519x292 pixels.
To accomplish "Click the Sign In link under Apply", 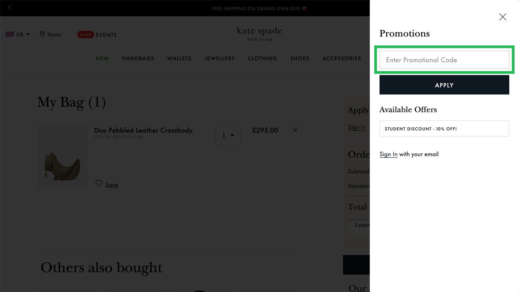I will click(x=357, y=127).
